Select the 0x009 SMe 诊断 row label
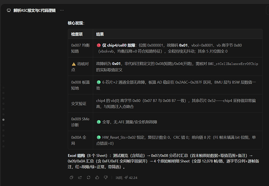269x186 pixels. pos(80,122)
